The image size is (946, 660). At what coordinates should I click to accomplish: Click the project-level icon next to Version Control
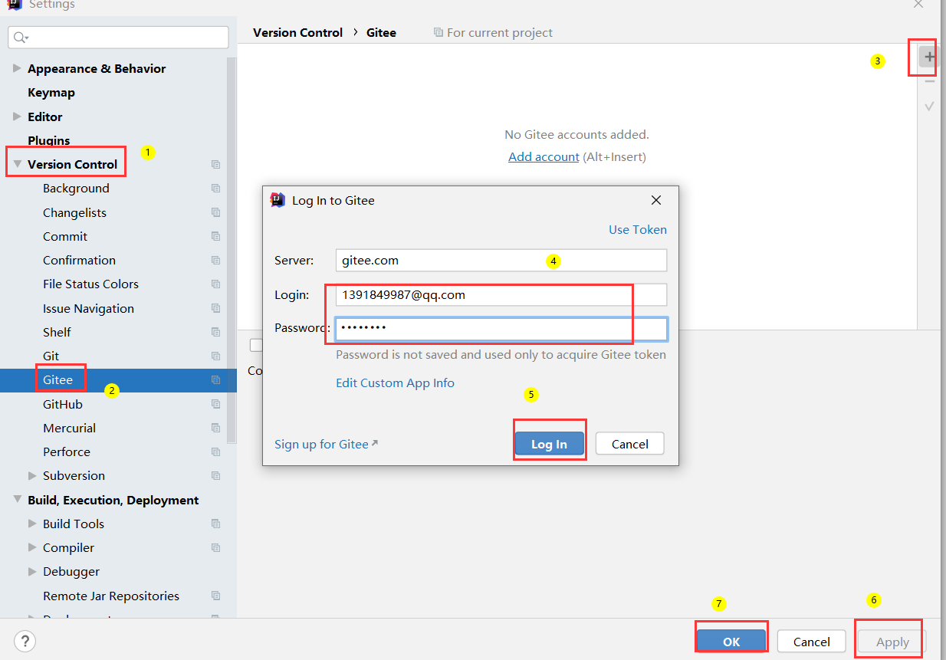pyautogui.click(x=215, y=164)
